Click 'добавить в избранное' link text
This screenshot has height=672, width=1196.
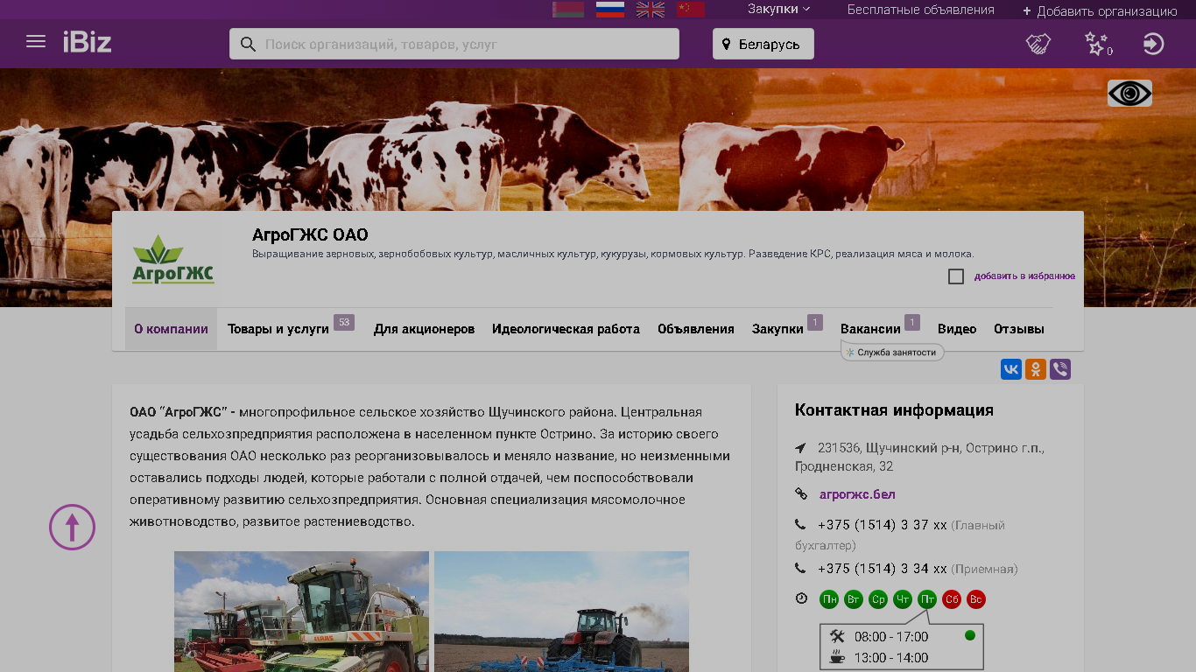pyautogui.click(x=1024, y=276)
